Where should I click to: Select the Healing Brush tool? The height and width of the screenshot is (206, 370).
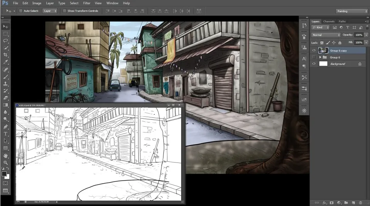click(5, 70)
